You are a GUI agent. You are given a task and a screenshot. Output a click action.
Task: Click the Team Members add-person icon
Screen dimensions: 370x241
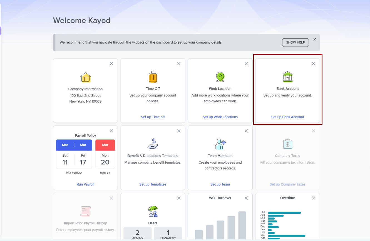pos(220,144)
